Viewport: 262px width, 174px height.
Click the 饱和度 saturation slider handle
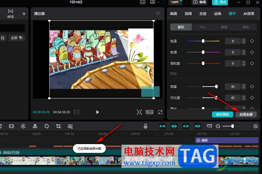(x=203, y=63)
